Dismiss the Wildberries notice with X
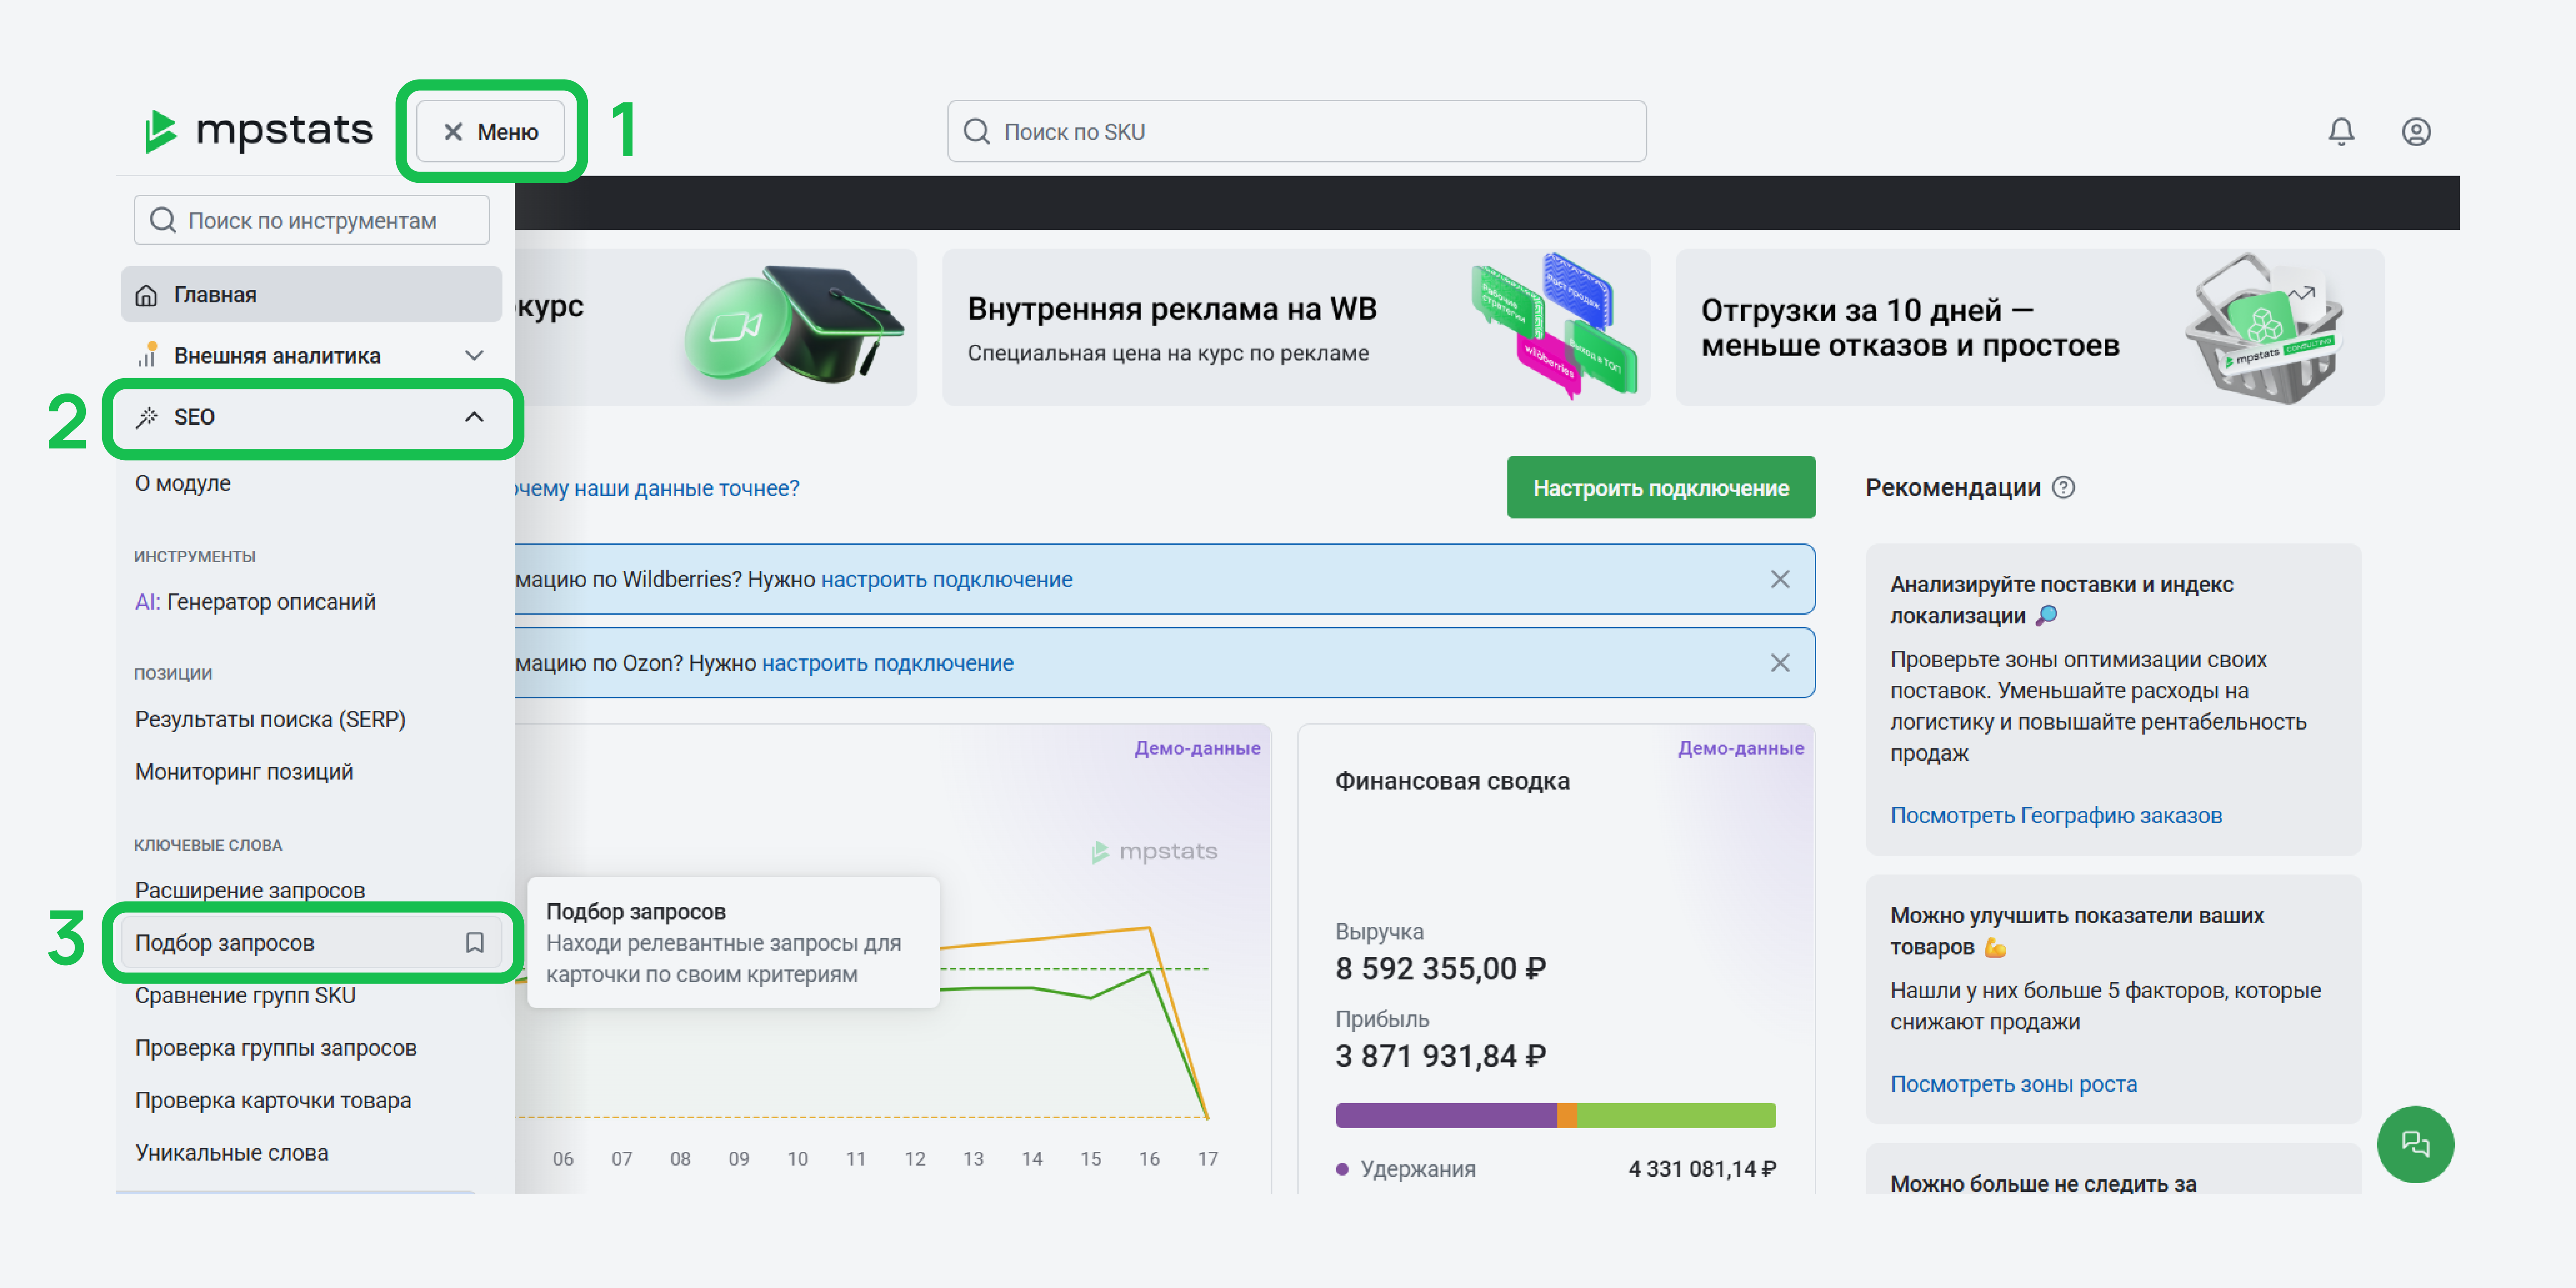 tap(1780, 580)
